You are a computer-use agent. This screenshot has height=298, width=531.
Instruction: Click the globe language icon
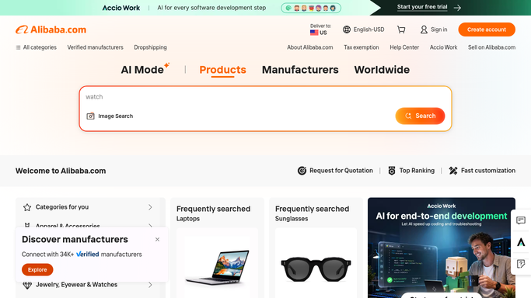pyautogui.click(x=347, y=29)
